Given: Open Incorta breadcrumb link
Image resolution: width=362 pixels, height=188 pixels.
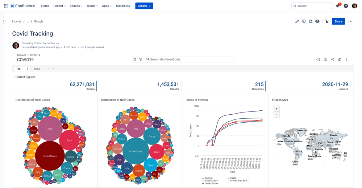Looking at the screenshot, I should click(17, 21).
